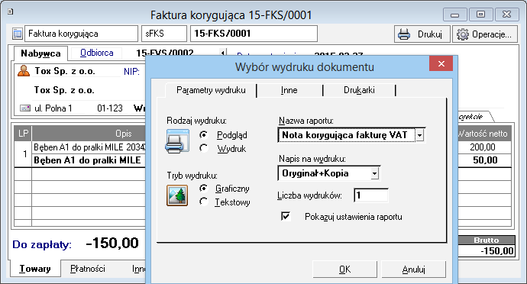
Task: Click the printer icon on Drukuj button
Action: [404, 34]
